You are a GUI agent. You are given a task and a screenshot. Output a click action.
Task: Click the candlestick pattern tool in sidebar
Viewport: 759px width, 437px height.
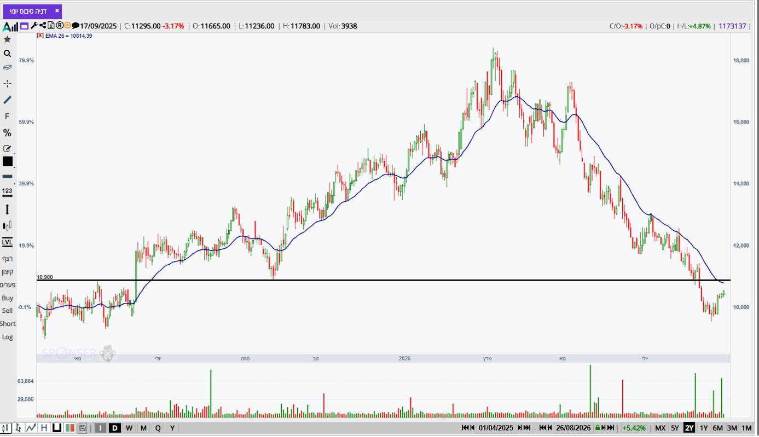click(x=7, y=225)
